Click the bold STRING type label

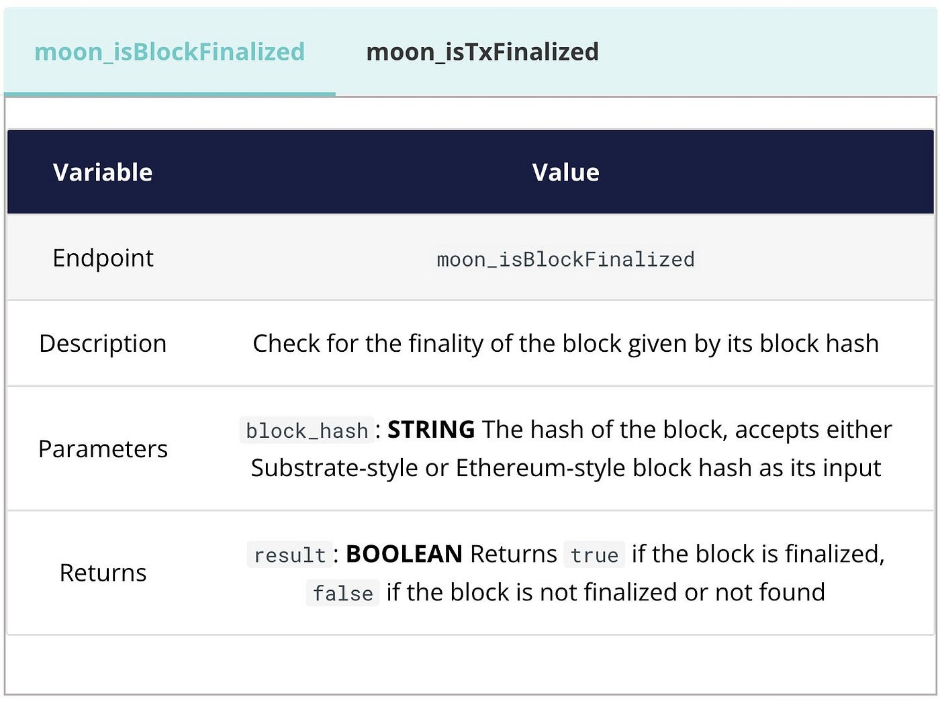431,429
